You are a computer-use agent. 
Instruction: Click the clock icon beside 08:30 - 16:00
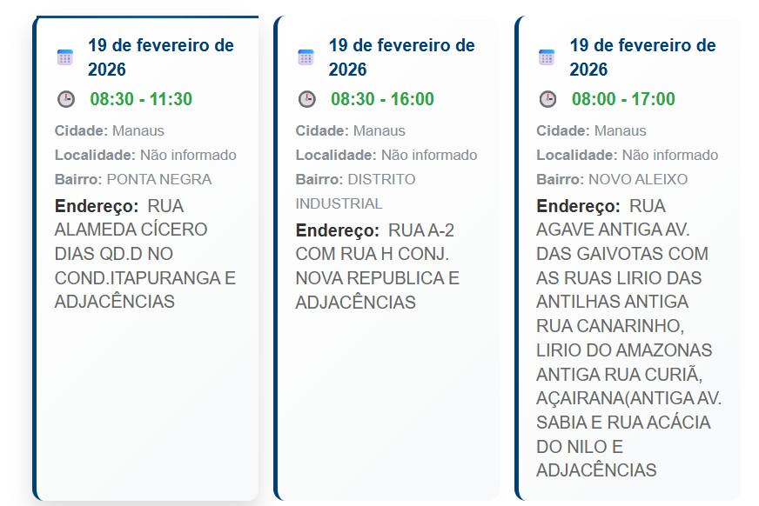coord(307,99)
